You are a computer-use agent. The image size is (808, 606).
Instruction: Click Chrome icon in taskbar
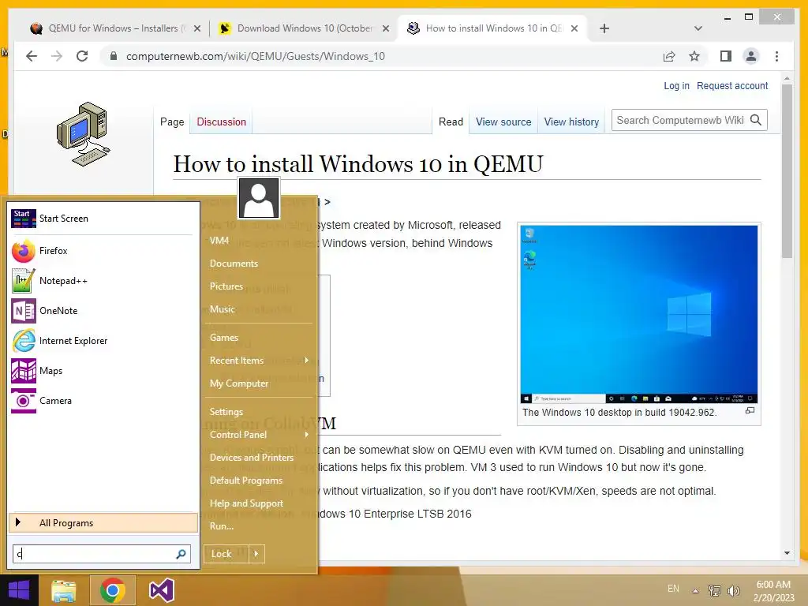(x=112, y=590)
